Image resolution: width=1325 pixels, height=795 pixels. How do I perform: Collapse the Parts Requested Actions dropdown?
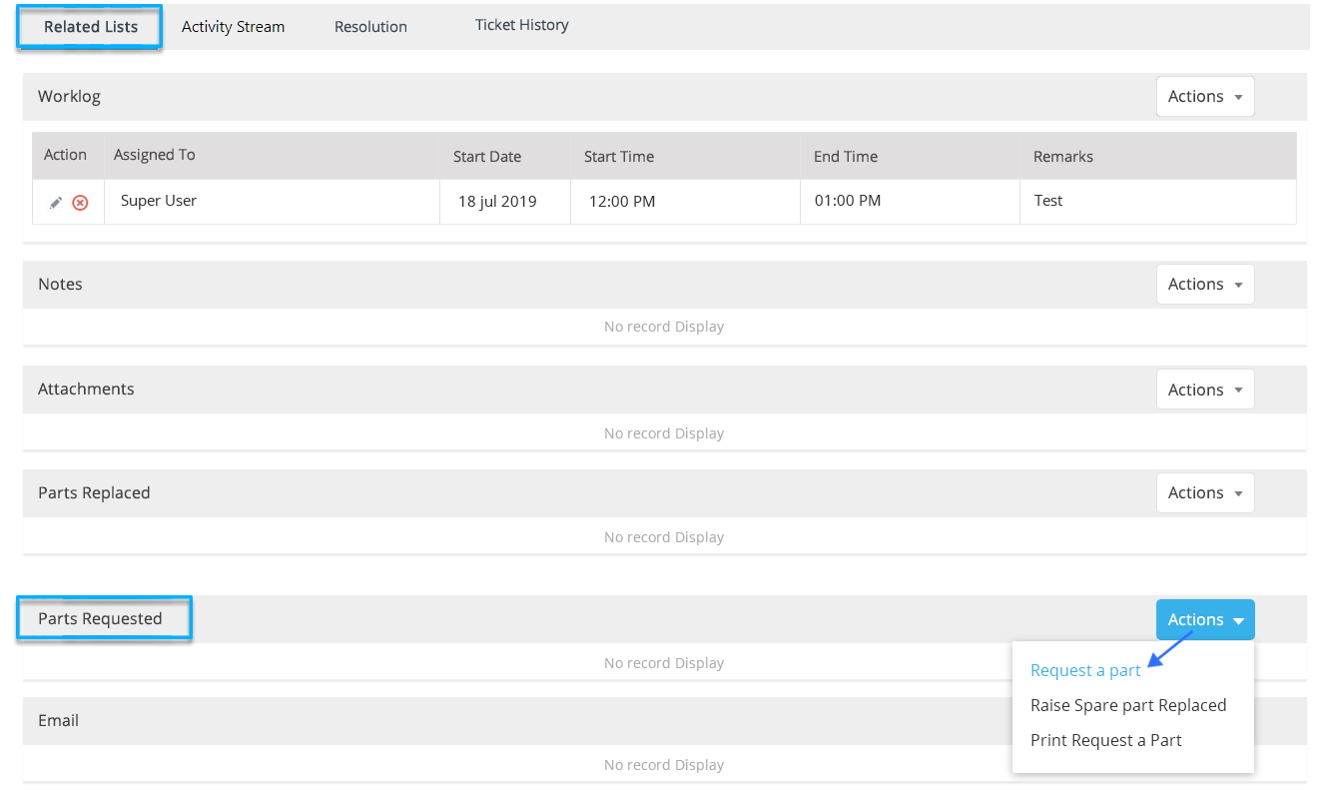[1205, 620]
